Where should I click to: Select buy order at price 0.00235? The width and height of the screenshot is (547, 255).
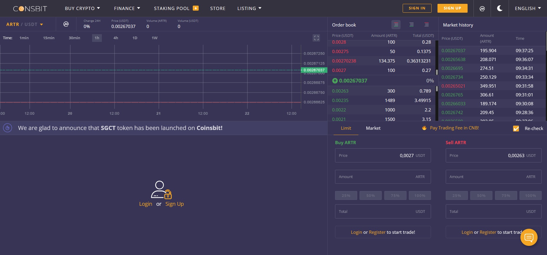pyautogui.click(x=381, y=100)
